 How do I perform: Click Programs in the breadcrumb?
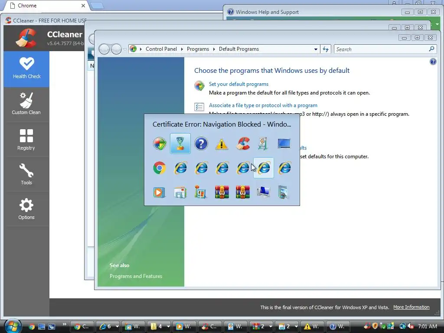click(x=198, y=49)
